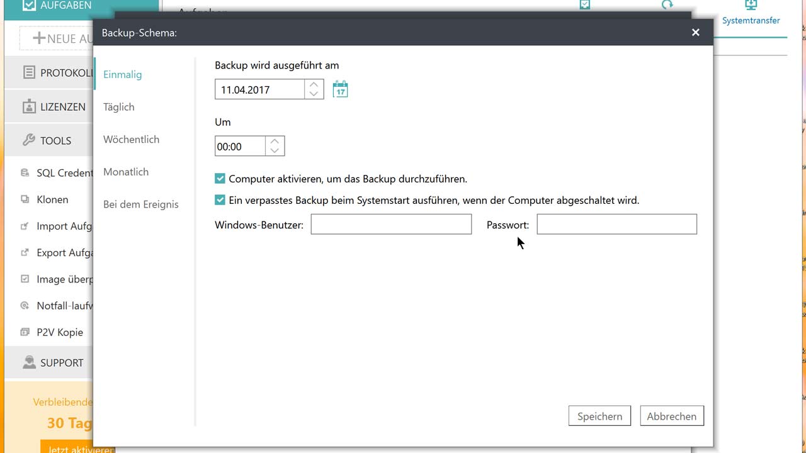Open the 'Bei dem Ereignis' tab

(x=141, y=204)
